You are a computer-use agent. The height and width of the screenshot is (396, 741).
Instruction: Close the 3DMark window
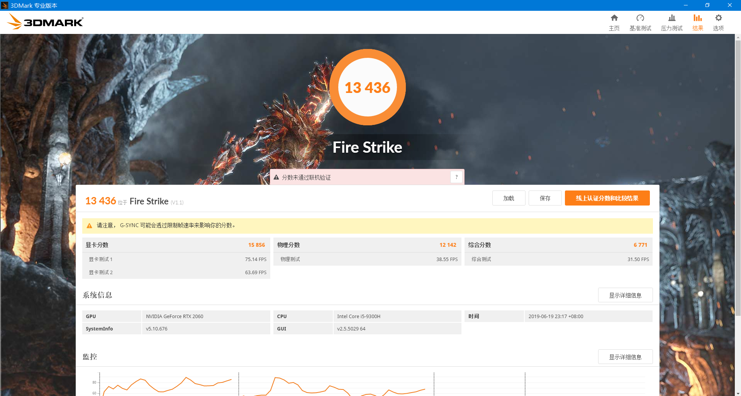coord(729,5)
